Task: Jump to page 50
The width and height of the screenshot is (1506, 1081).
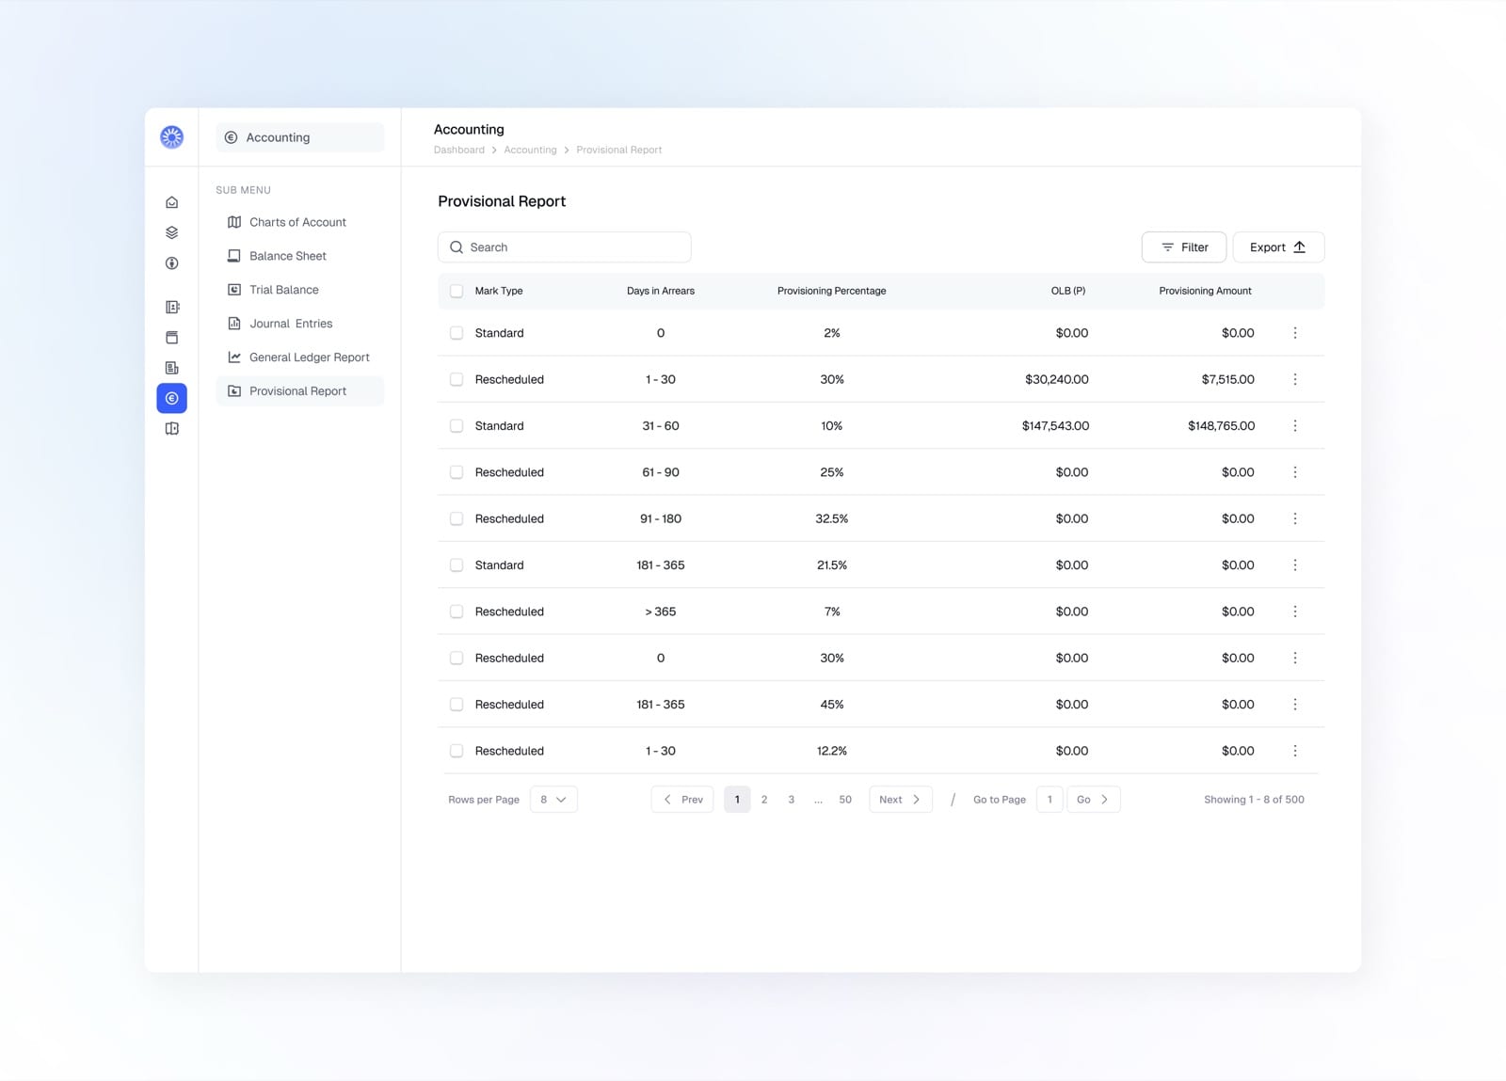Action: [x=845, y=800]
